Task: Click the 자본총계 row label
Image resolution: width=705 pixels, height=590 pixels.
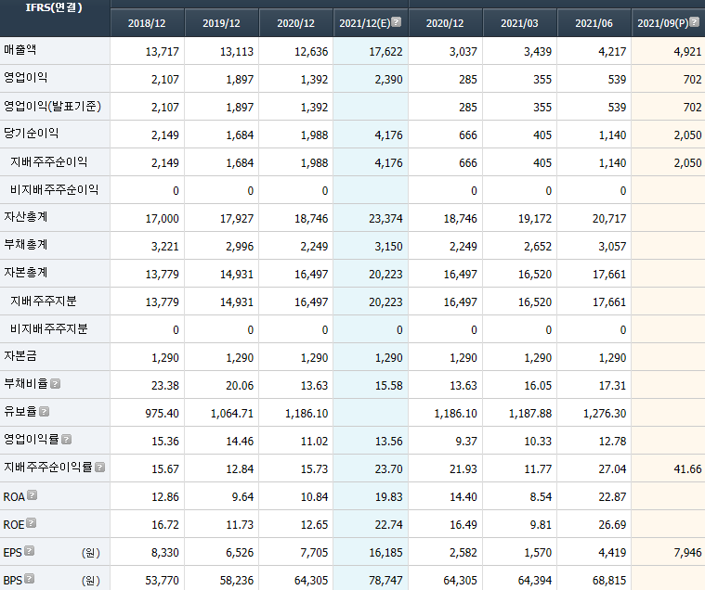Action: point(26,272)
